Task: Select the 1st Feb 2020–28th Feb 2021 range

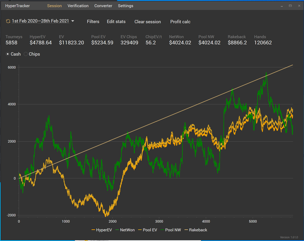Action: [x=40, y=21]
